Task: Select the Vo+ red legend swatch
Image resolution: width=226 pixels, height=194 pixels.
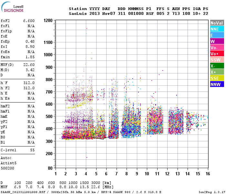Action: pyautogui.click(x=217, y=54)
